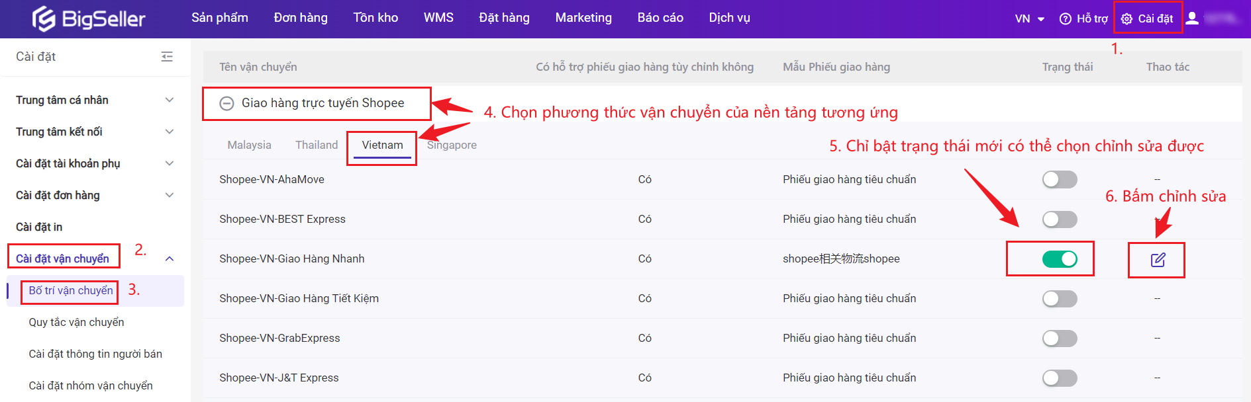Click edit icon for Shopee-VN-Giao Hàng Nhanh
1251x402 pixels.
(1157, 259)
